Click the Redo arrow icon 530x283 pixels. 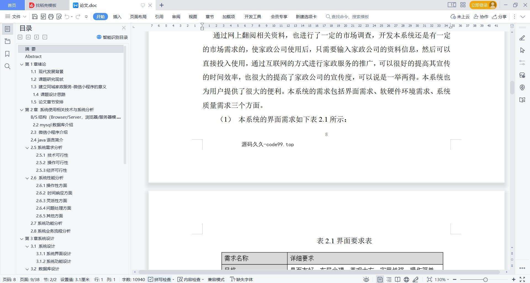(x=78, y=17)
